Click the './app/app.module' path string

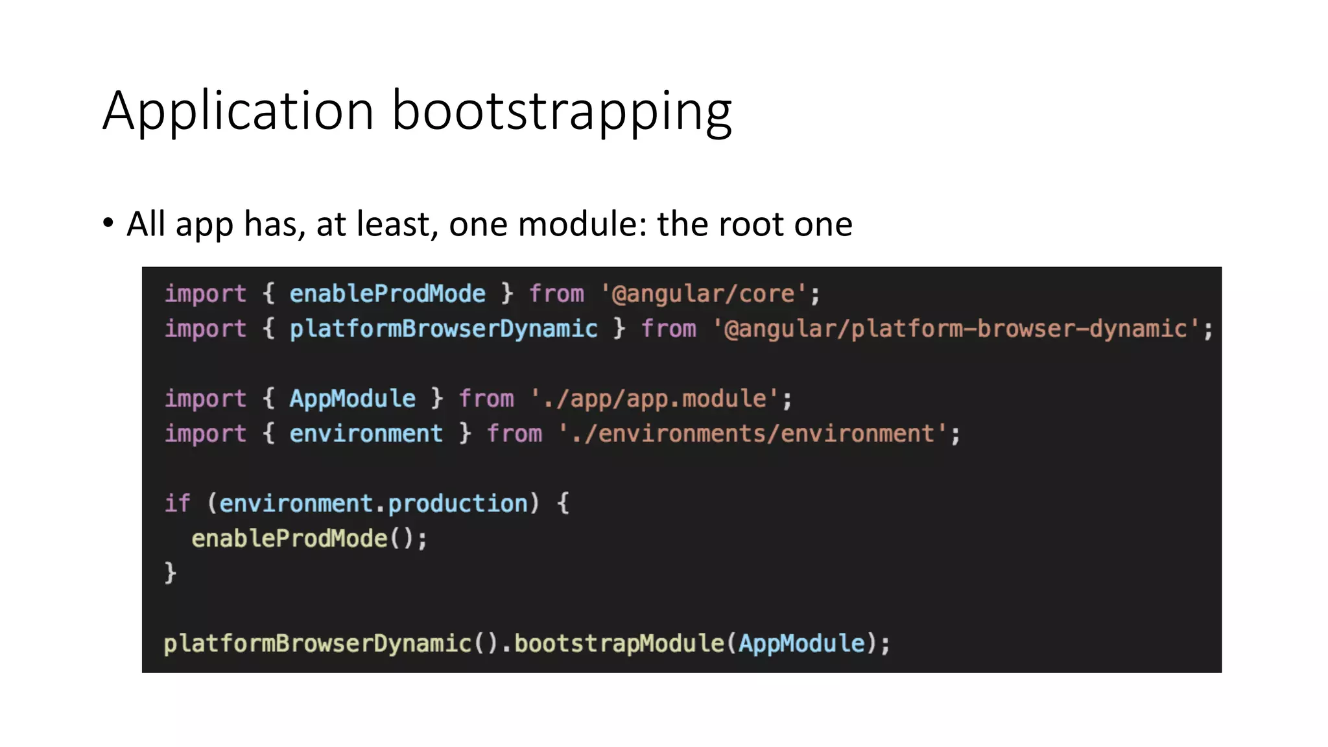(x=654, y=398)
